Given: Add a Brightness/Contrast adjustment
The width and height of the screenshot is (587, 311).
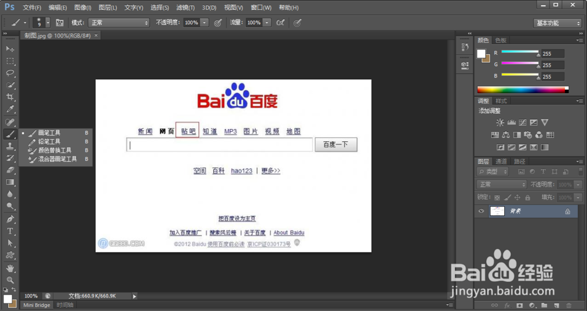Looking at the screenshot, I should pos(500,123).
